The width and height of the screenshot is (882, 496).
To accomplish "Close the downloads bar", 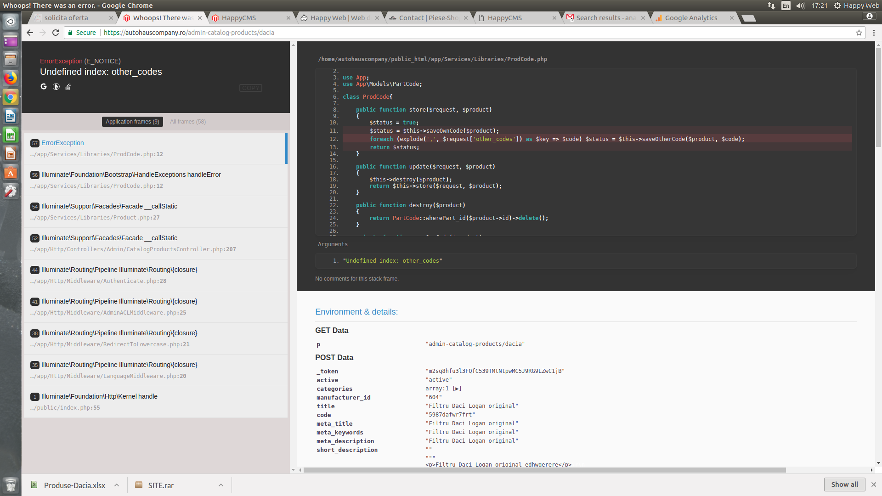I will click(874, 485).
